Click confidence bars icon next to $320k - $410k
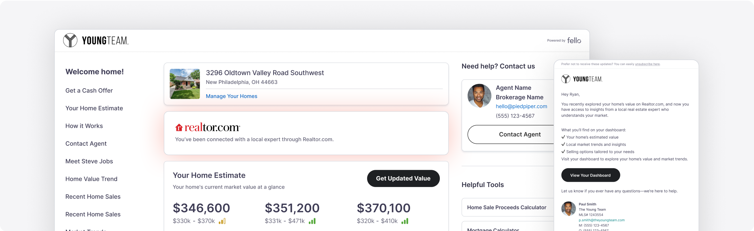 tap(405, 221)
